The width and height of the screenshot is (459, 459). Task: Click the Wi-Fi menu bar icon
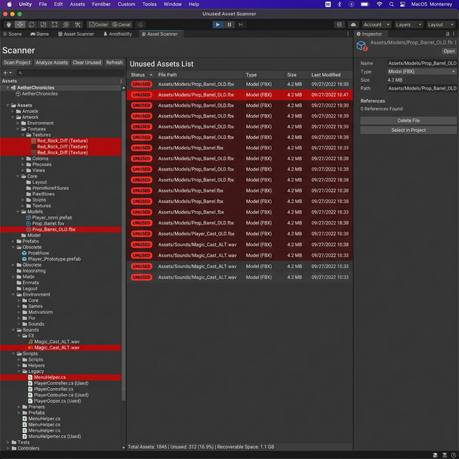(x=379, y=4)
